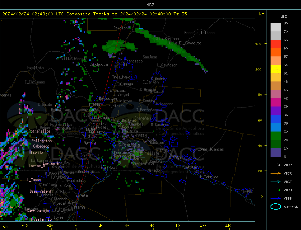Screen dimensions: 301x230
Task: Click the Chapanay map label
Action: tap(142, 118)
